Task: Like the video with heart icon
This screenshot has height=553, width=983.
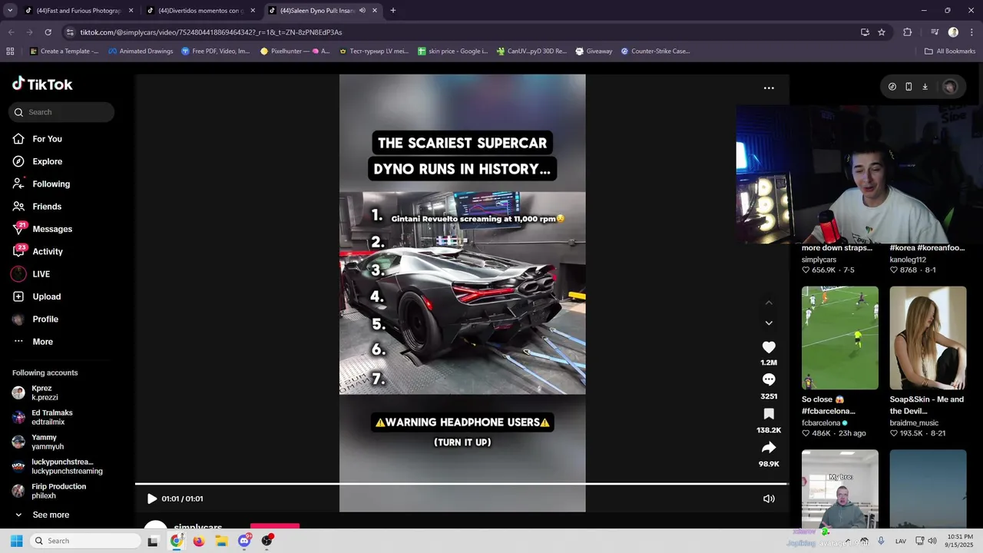Action: click(x=769, y=347)
